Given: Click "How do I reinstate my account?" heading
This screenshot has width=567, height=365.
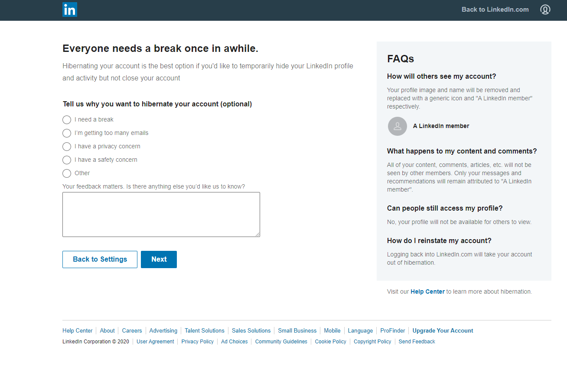Looking at the screenshot, I should coord(439,240).
